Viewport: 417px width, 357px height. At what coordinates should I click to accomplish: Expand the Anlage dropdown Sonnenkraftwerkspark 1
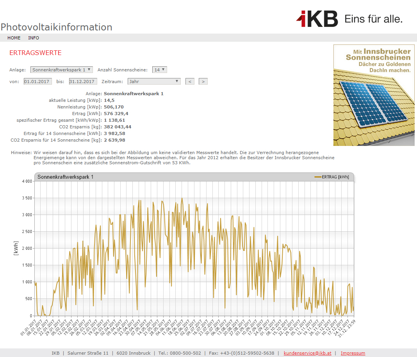(62, 70)
